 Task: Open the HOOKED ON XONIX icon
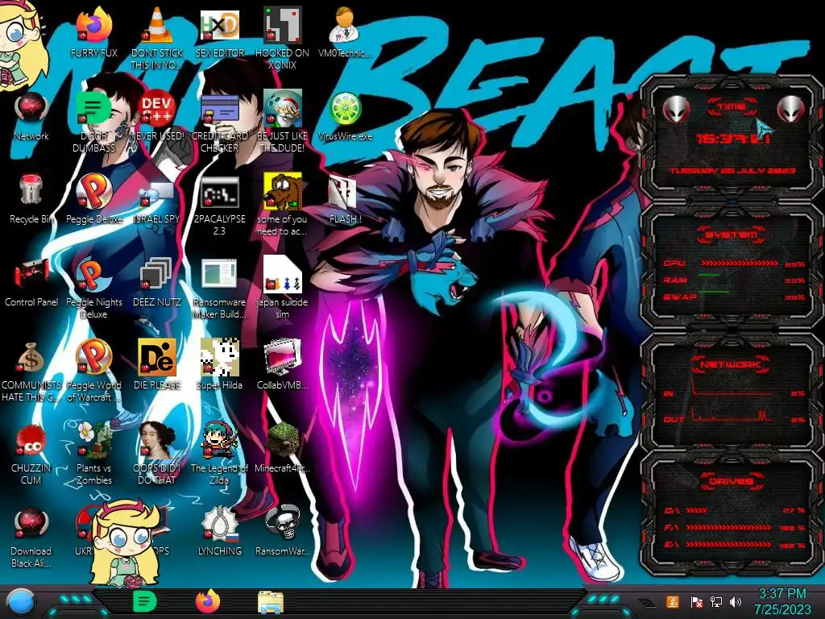click(282, 25)
